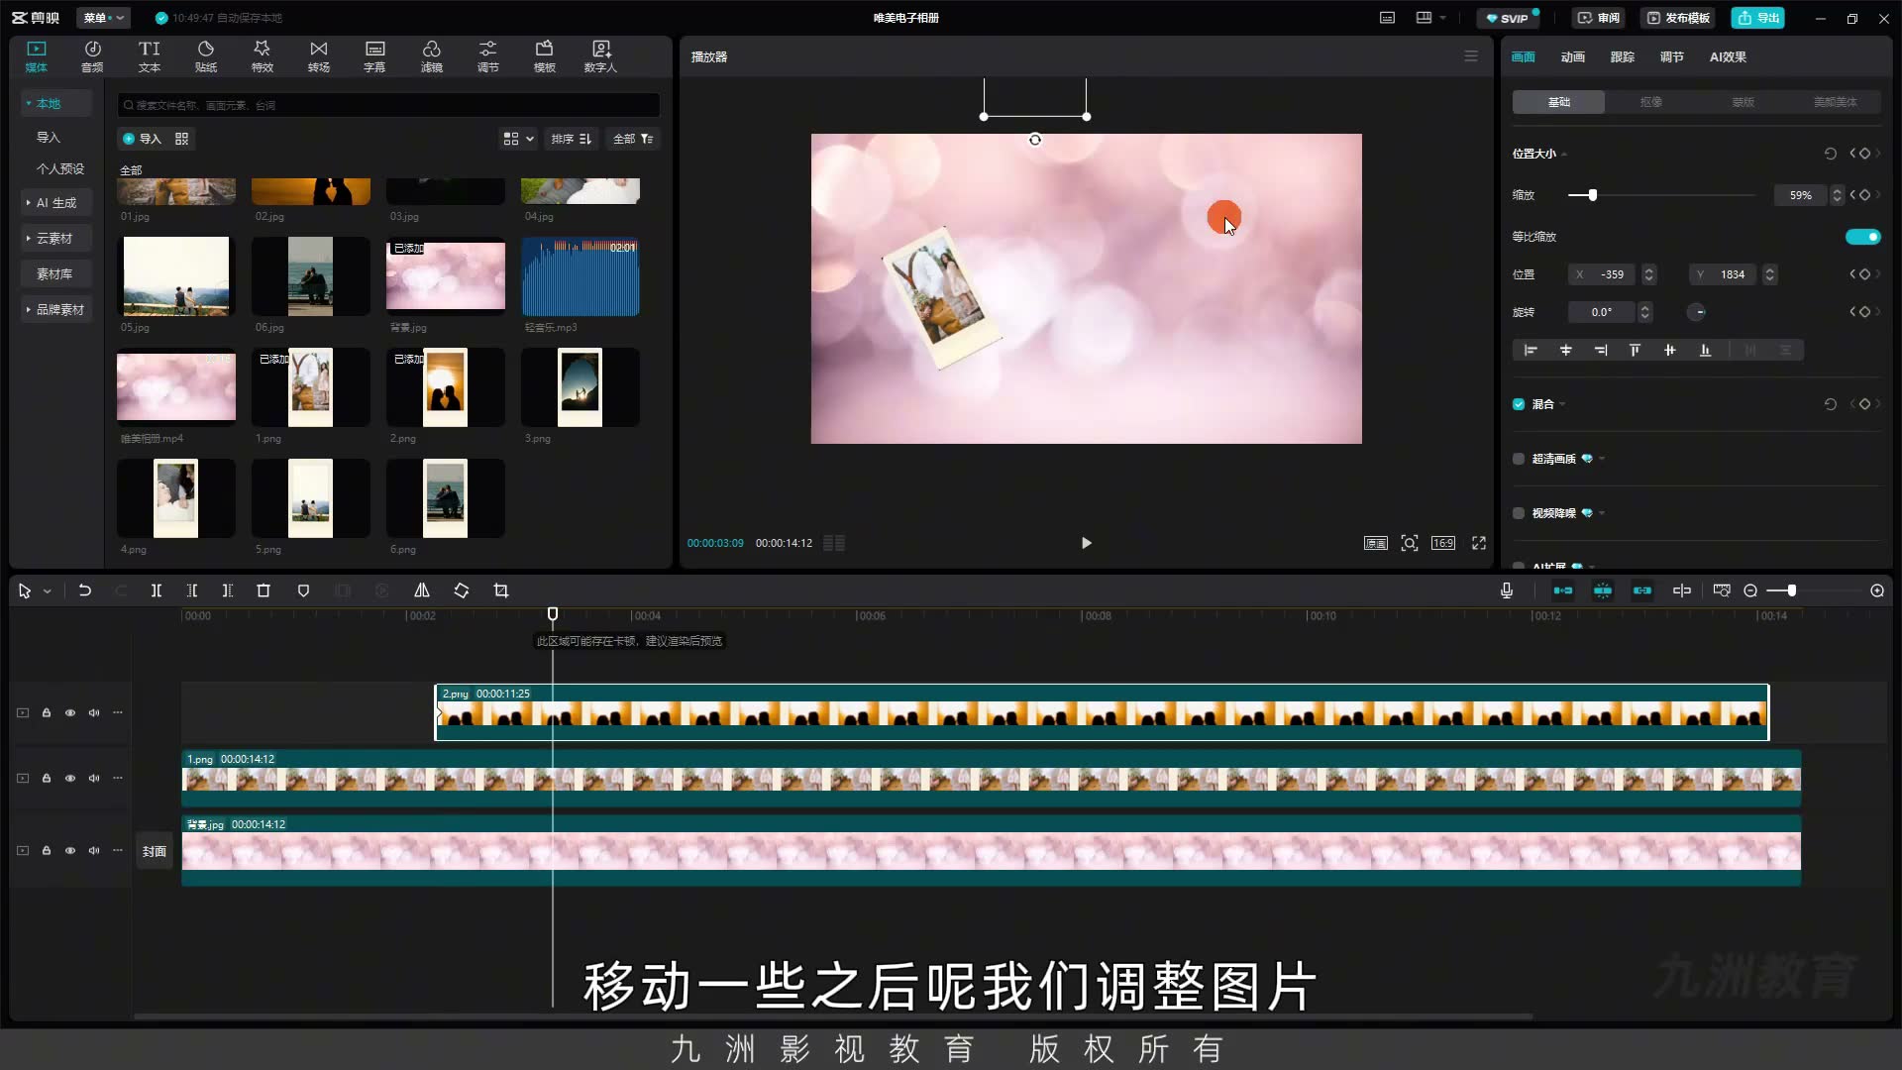Click the rotation dial knob

[x=1697, y=312]
